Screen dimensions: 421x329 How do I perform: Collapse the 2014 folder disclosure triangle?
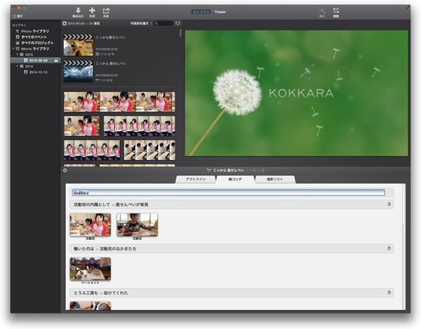(18, 66)
